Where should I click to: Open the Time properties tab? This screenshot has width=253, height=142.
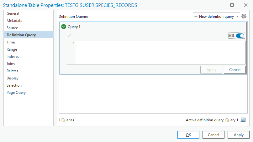click(x=11, y=42)
